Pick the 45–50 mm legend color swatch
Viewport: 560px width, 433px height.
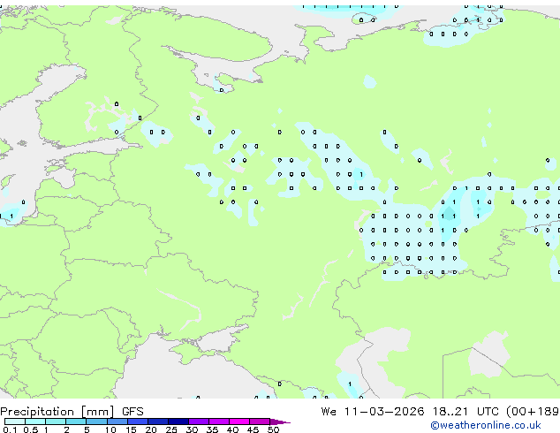tap(260, 422)
